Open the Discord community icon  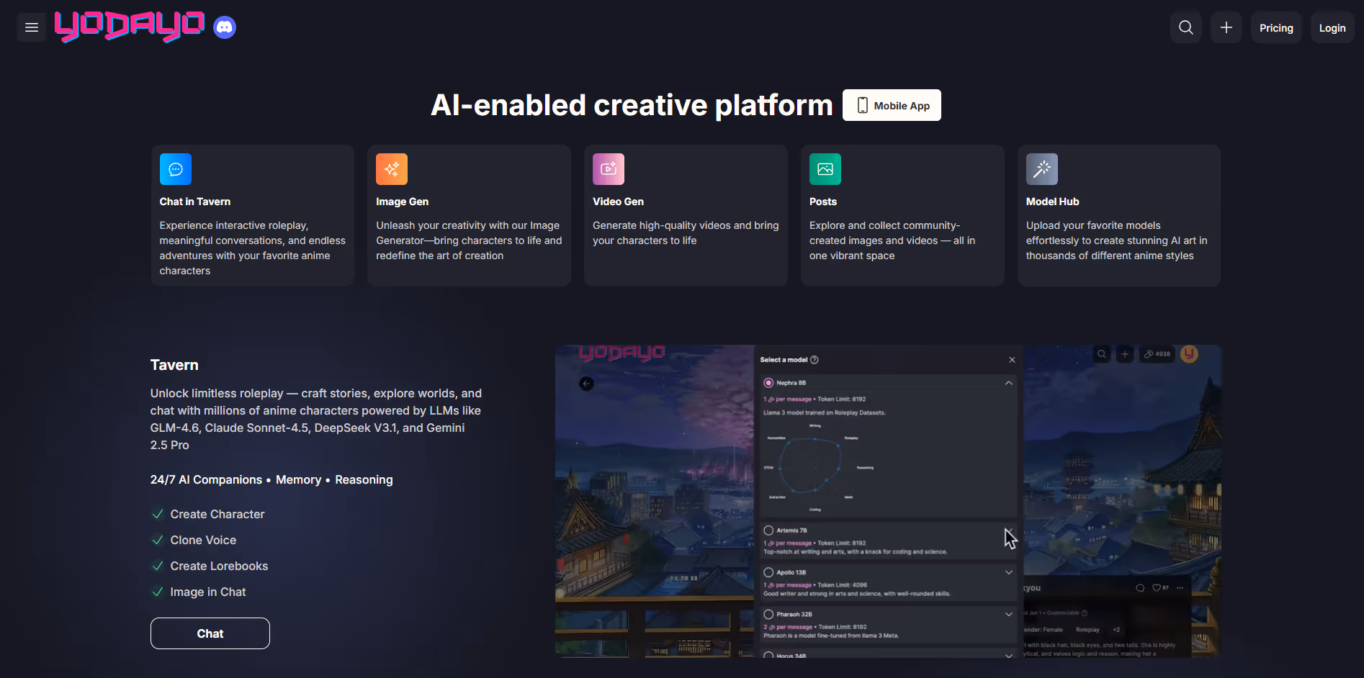click(225, 27)
